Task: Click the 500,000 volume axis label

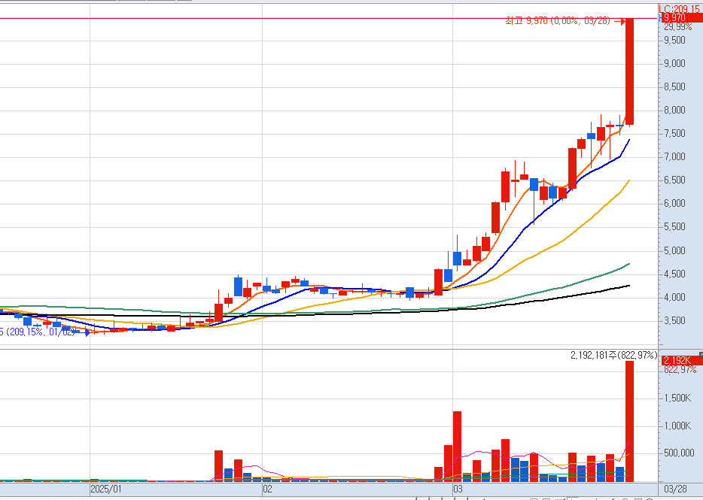Action: click(x=679, y=453)
